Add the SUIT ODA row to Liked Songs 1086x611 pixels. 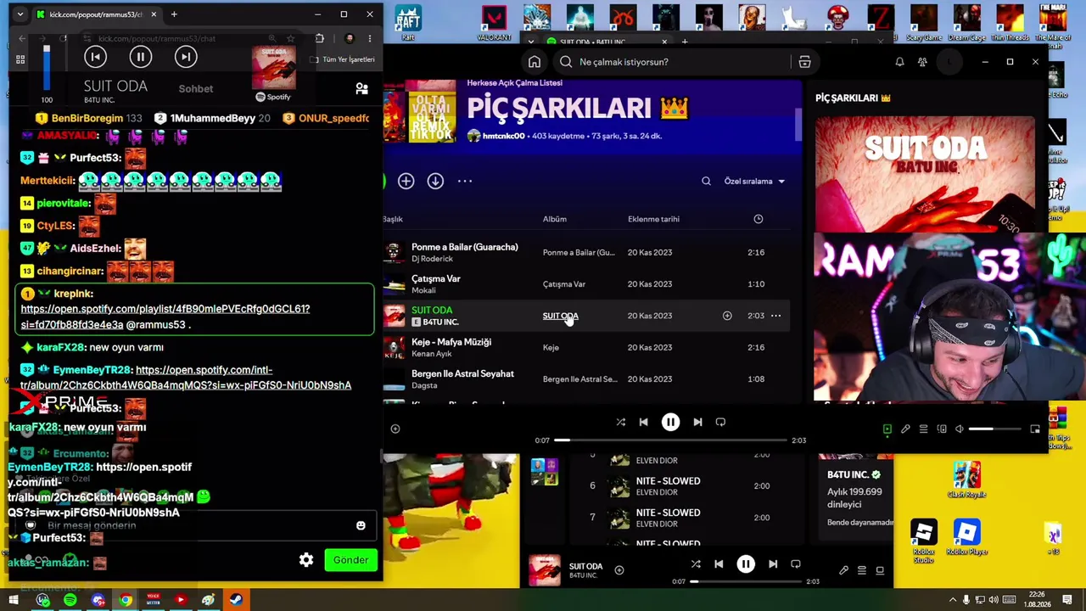point(727,316)
